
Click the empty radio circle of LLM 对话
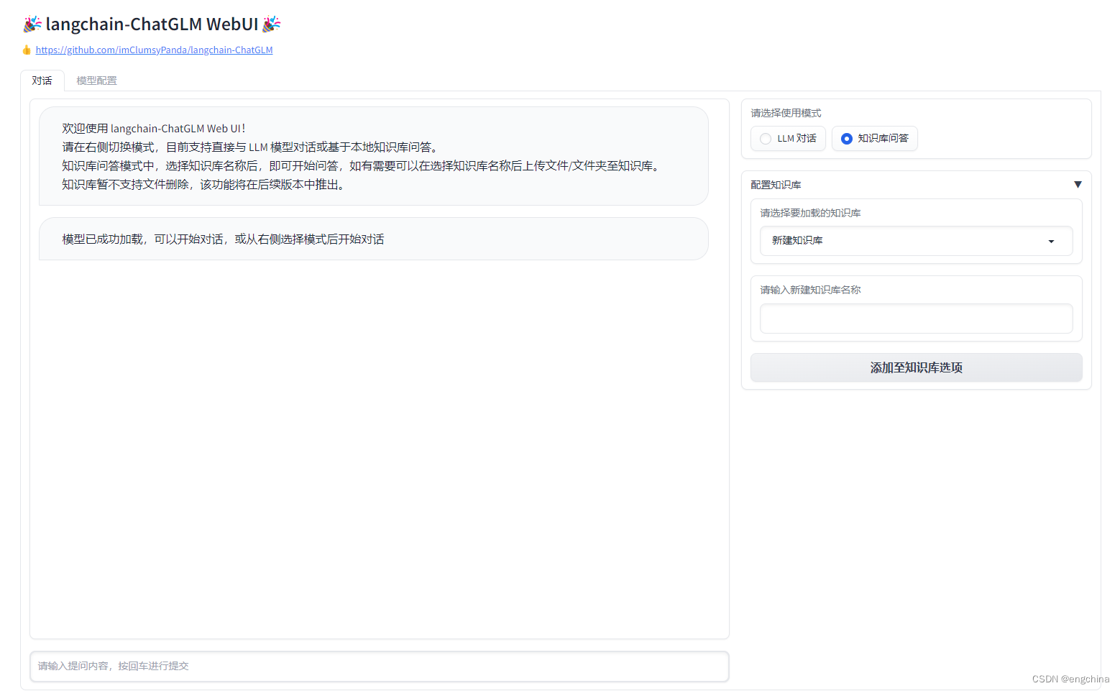tap(765, 138)
